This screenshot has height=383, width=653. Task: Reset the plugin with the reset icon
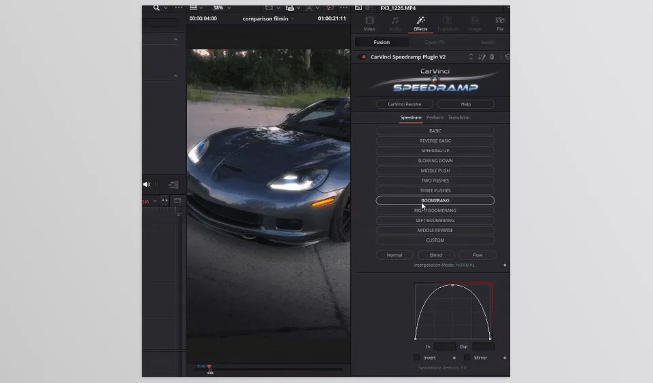(507, 56)
